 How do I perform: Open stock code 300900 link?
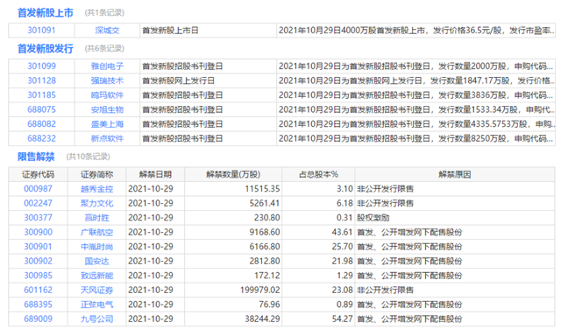coord(38,232)
